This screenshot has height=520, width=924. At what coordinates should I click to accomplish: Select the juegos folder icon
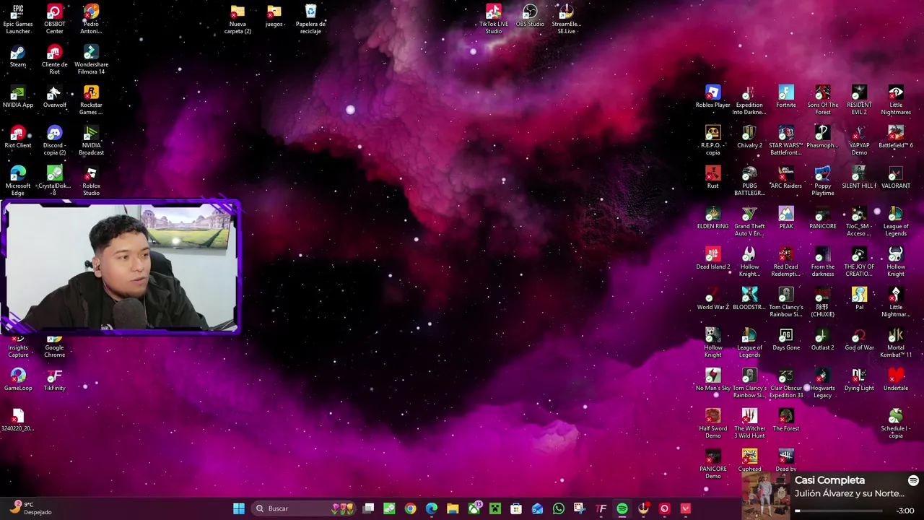click(274, 15)
